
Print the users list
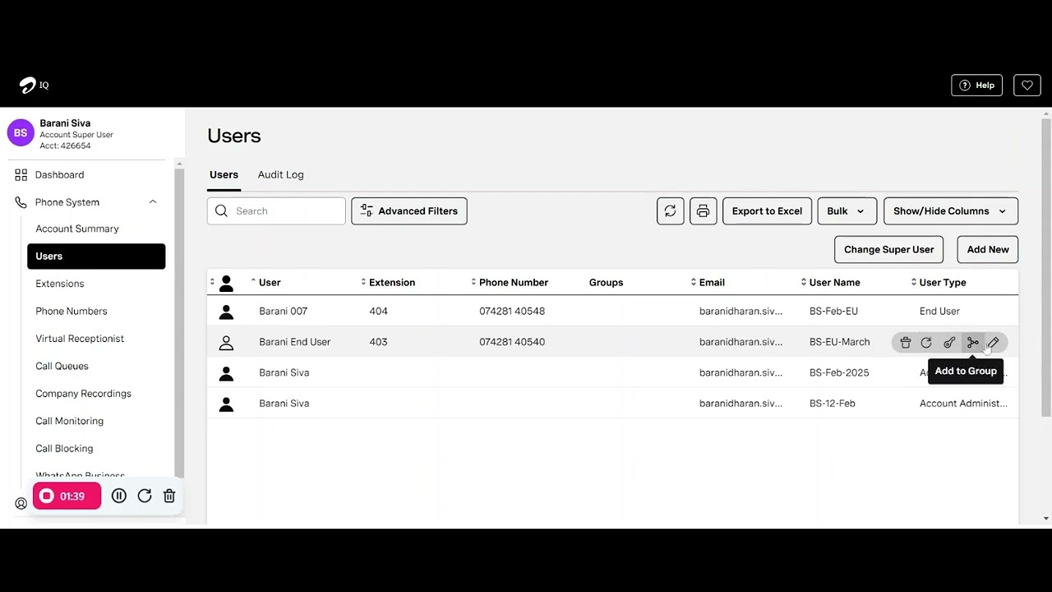coord(703,211)
